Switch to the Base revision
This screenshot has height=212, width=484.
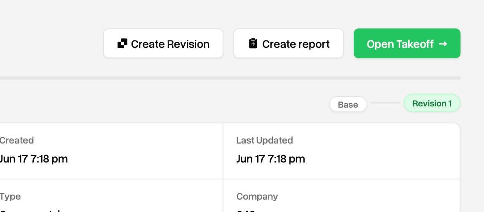(x=348, y=104)
